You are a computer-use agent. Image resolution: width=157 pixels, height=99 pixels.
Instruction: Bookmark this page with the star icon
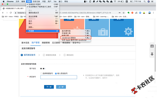pos(124,13)
